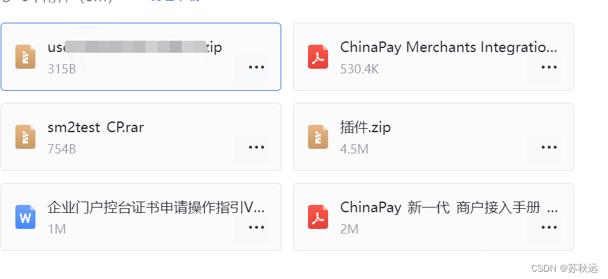Open more actions for the 1M Word document
The height and width of the screenshot is (279, 608).
[x=257, y=228]
